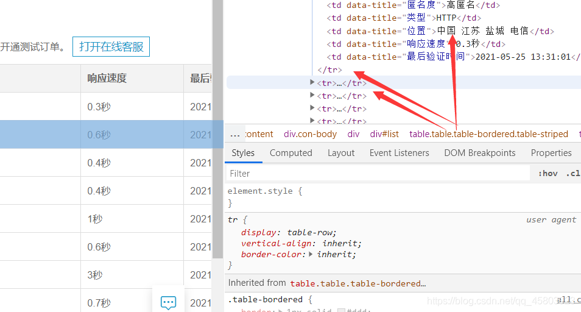Screen dimensions: 581x312
Task: Click the element.style rule block
Action: pyautogui.click(x=403, y=197)
